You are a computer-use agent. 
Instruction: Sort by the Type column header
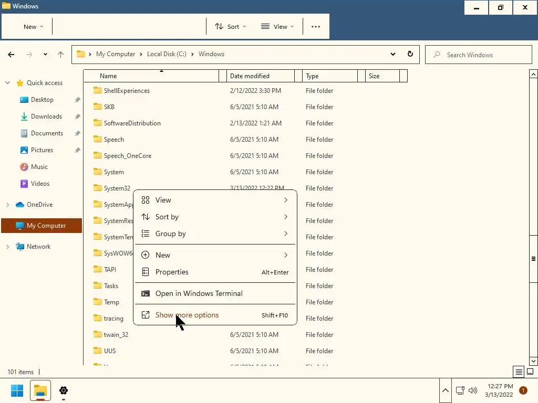coord(330,76)
